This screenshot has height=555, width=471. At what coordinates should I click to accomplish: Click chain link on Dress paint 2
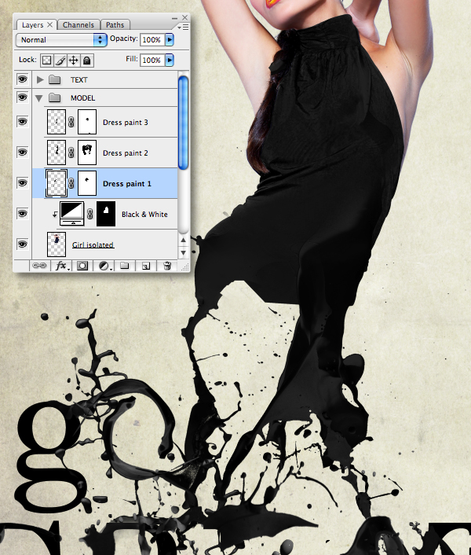point(71,153)
